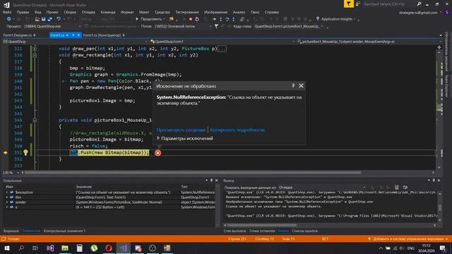Switch to Form1.Designer.cs tab
The height and width of the screenshot is (254, 452).
point(19,35)
